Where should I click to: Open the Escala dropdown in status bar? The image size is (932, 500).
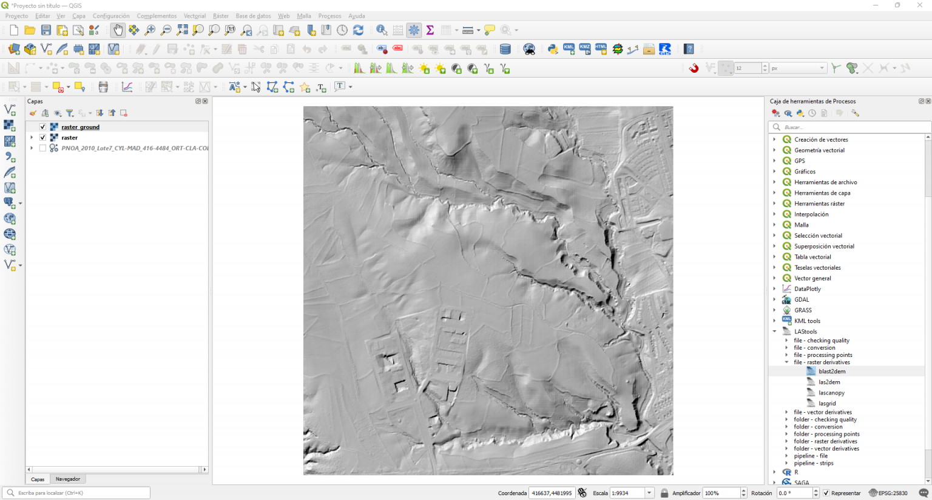(649, 493)
